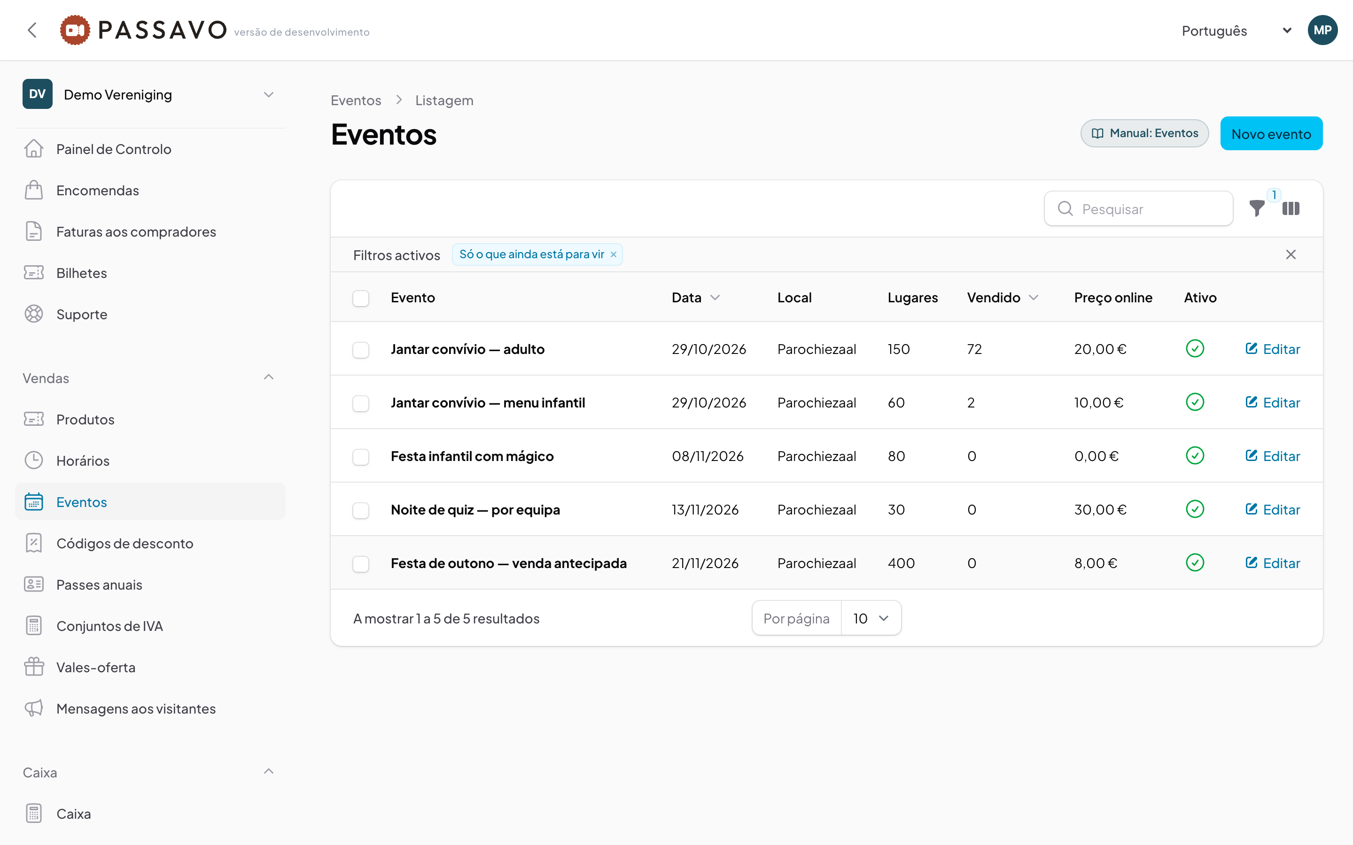Go to Bilhetes in the sidebar
The image size is (1353, 845).
150,273
